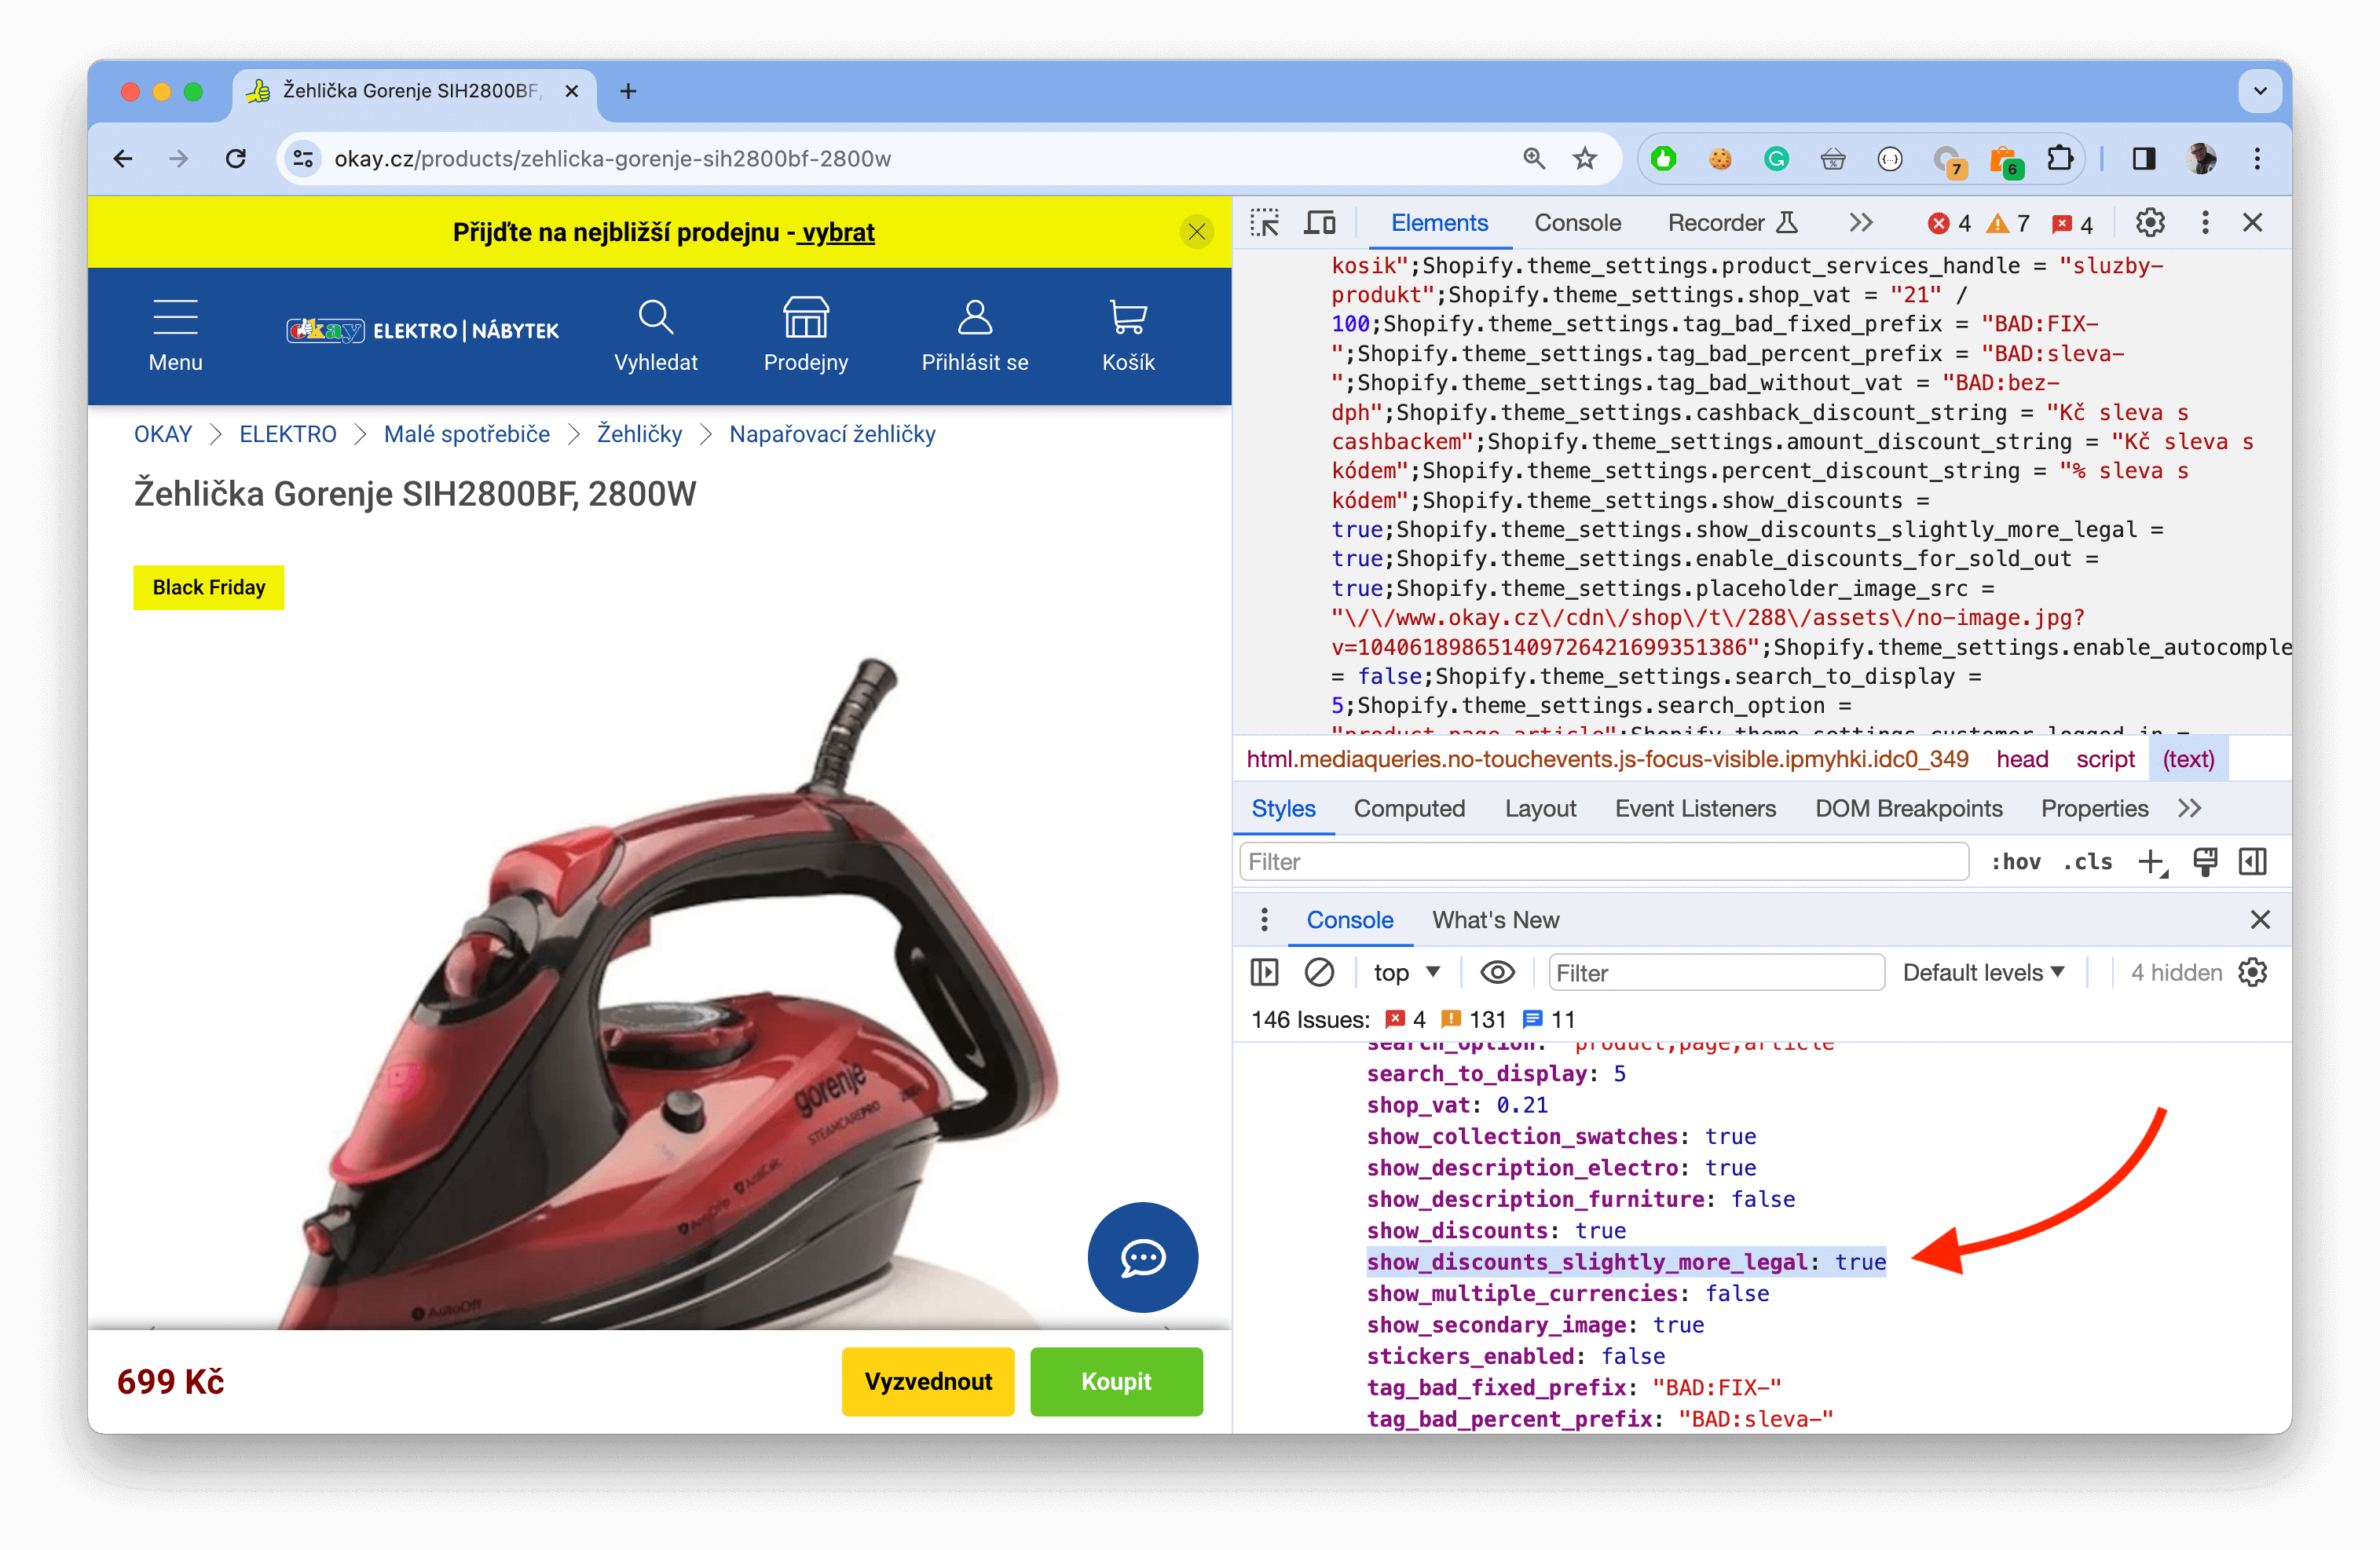Toggle the computed styles sidebar icon

2253,861
